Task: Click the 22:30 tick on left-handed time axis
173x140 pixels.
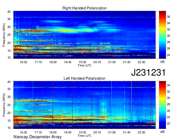Action: tap(141, 132)
